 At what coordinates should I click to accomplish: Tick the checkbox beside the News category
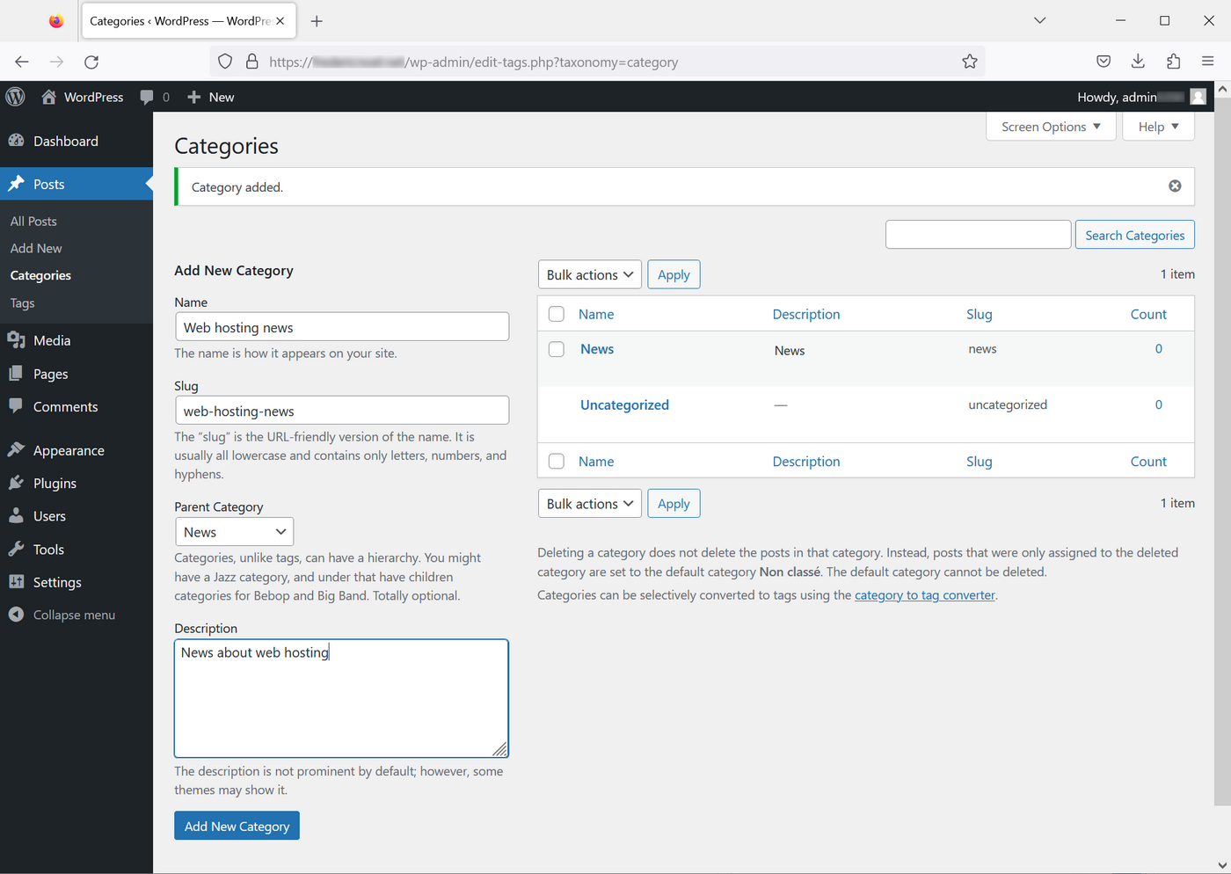tap(556, 349)
